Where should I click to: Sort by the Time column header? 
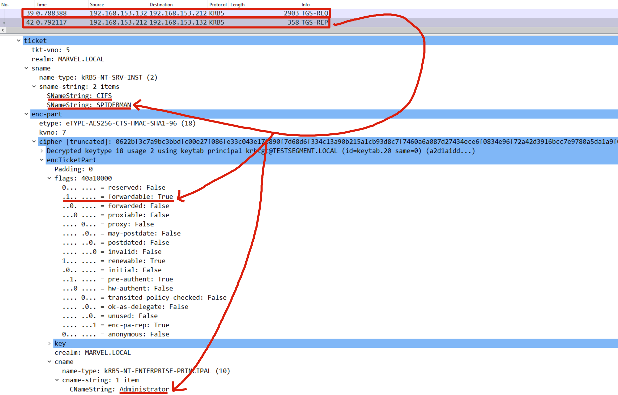pos(42,4)
